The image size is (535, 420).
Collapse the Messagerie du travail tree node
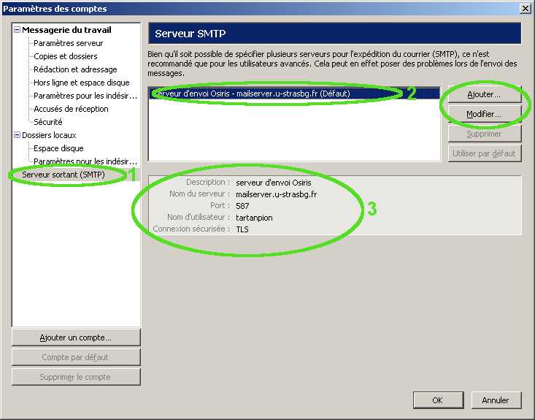[x=17, y=30]
